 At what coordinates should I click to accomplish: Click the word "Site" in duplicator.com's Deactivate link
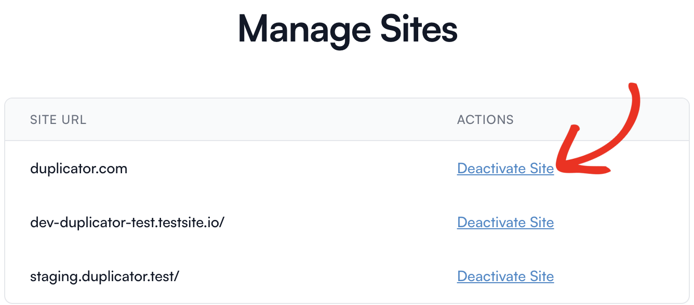pos(542,169)
